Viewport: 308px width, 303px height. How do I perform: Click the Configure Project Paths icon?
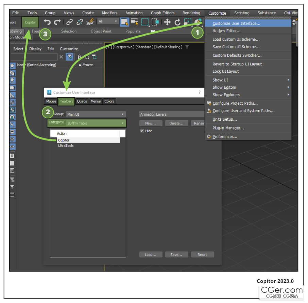coord(209,103)
